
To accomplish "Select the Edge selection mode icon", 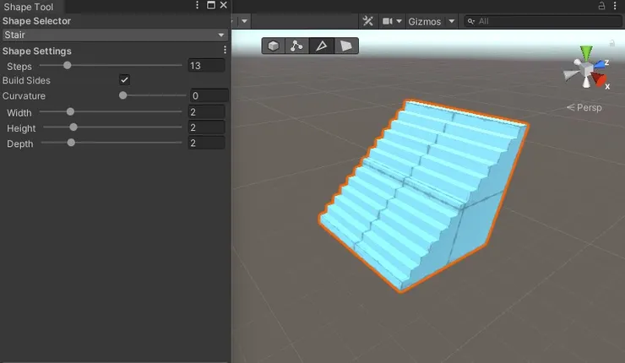I will (x=322, y=46).
